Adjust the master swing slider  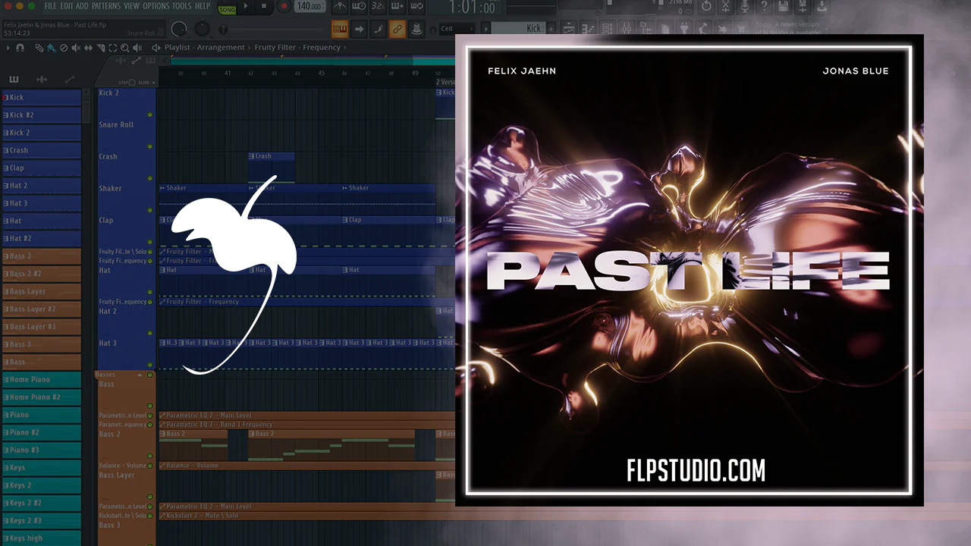coord(223,30)
